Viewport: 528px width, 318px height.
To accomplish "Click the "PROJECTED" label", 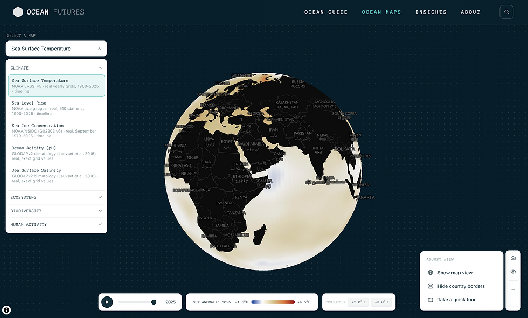I will (335, 302).
